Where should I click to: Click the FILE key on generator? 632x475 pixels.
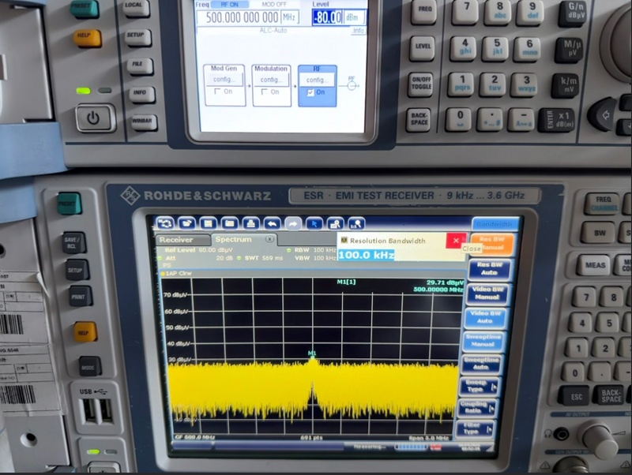point(139,65)
